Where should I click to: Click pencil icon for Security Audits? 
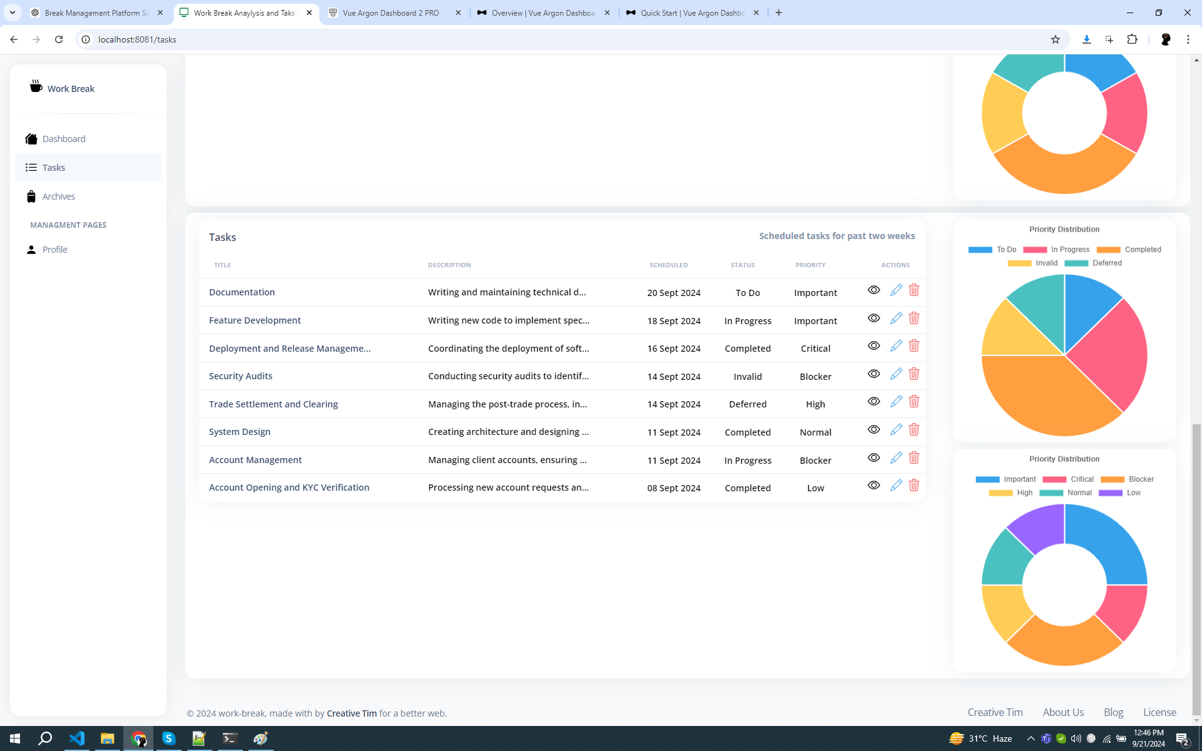896,374
